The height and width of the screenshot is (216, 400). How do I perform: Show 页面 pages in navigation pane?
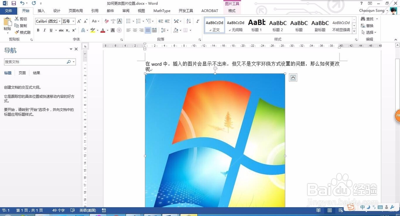point(22,73)
